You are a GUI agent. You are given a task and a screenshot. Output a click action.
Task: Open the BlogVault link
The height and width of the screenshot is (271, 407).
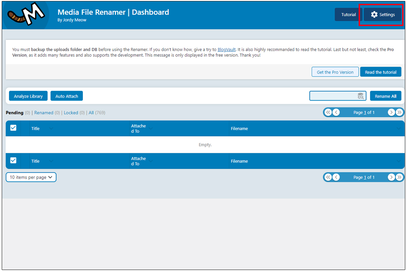[226, 50]
